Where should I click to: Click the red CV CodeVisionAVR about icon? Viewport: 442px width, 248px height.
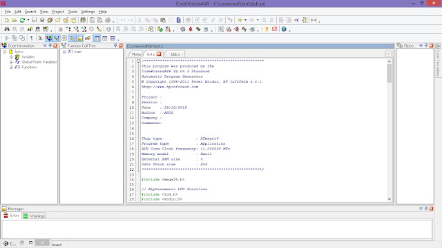275,28
